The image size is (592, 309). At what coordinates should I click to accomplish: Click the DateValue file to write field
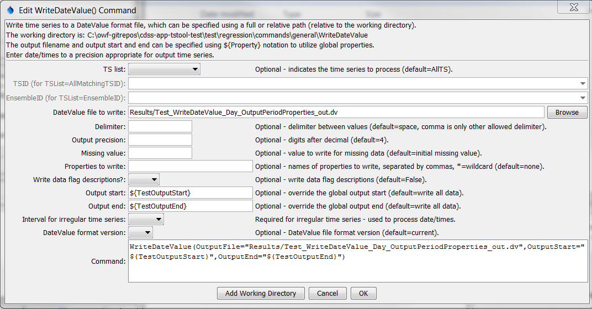pyautogui.click(x=336, y=113)
